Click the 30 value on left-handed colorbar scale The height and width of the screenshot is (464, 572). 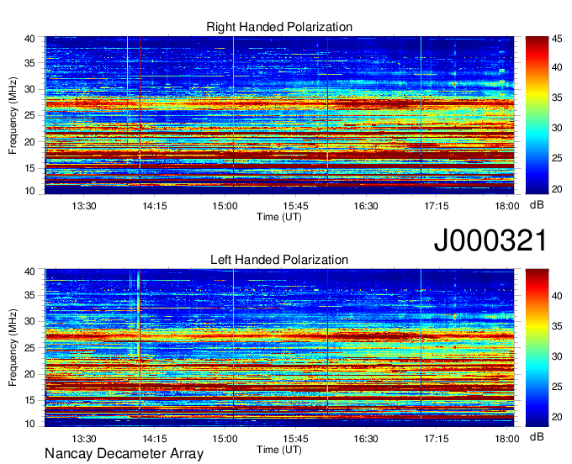557,356
